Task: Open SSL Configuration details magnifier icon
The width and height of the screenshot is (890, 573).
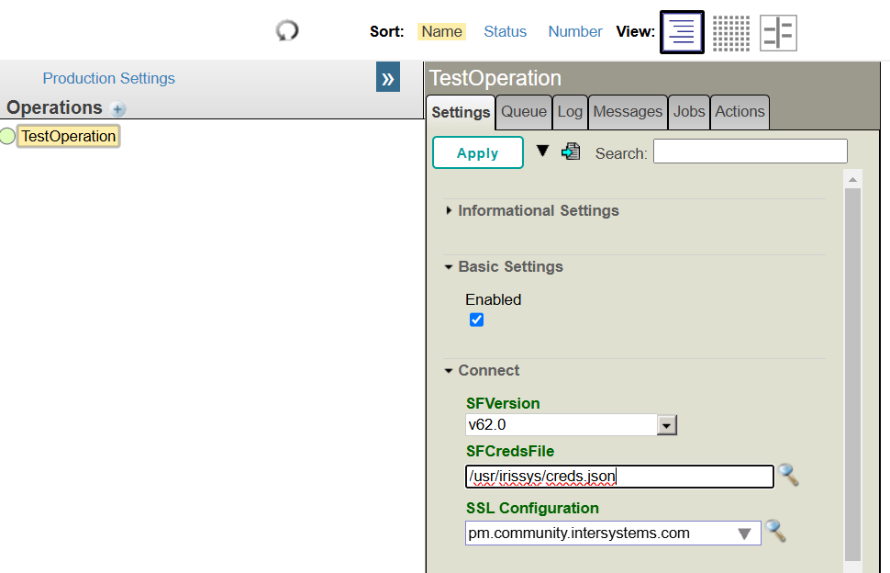Action: 775,531
